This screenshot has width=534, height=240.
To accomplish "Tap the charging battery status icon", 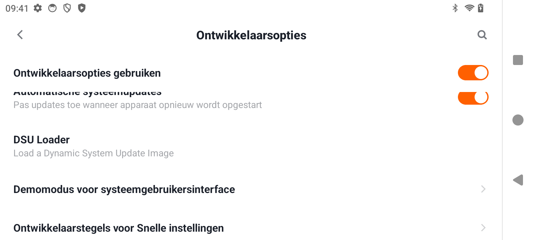I will point(481,8).
